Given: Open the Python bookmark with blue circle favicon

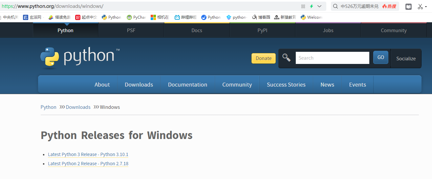Looking at the screenshot, I should click(211, 17).
